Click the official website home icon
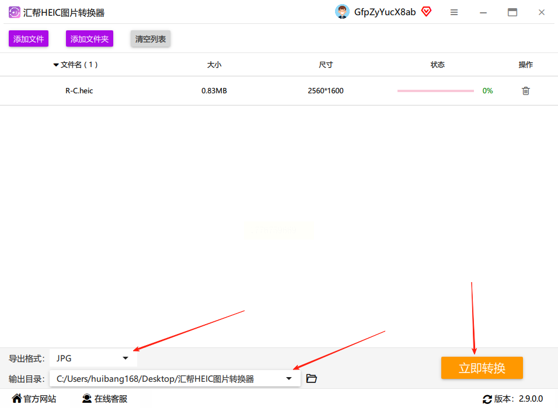The height and width of the screenshot is (408, 558). tap(17, 398)
